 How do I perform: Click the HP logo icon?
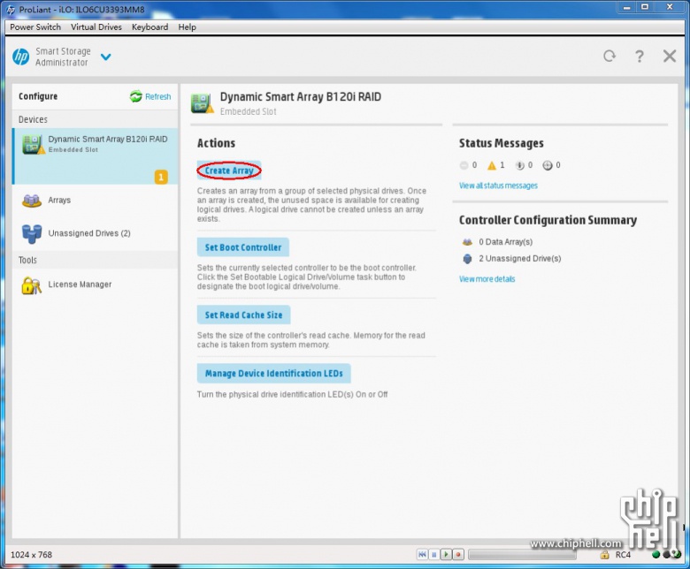pos(20,57)
